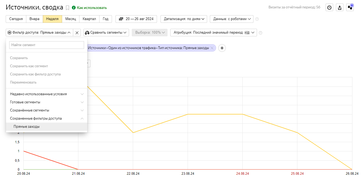Viewport: 363px width, 185px height.
Task: Click the help icon next to Атрибуция
Action: pos(261,33)
